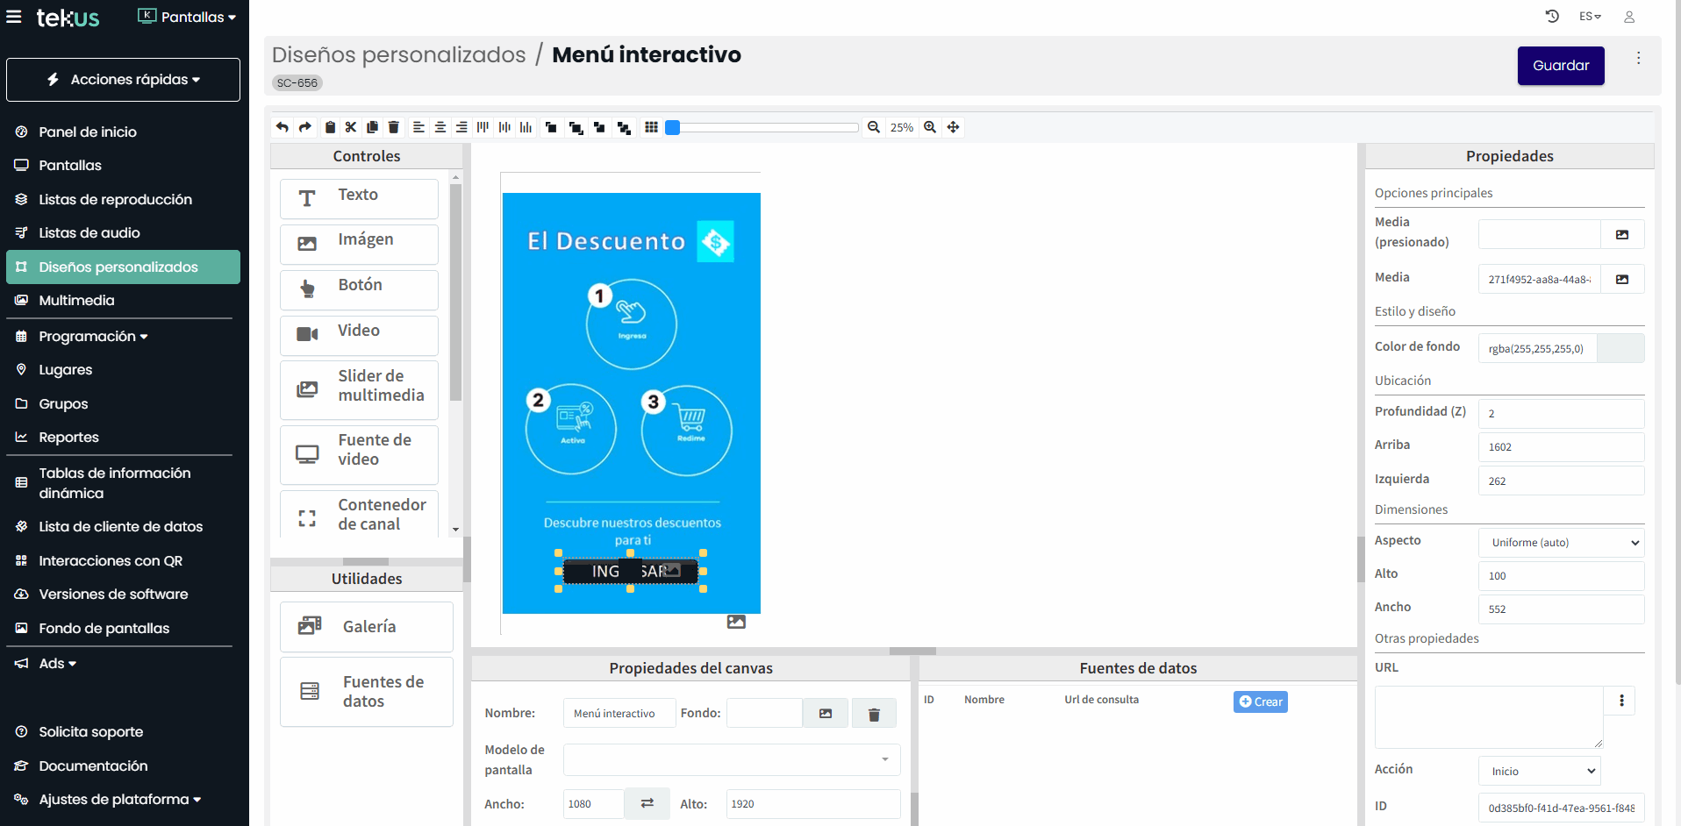Viewport: 1681px width, 826px height.
Task: Click the Profundidad (Z) input field
Action: click(x=1561, y=413)
